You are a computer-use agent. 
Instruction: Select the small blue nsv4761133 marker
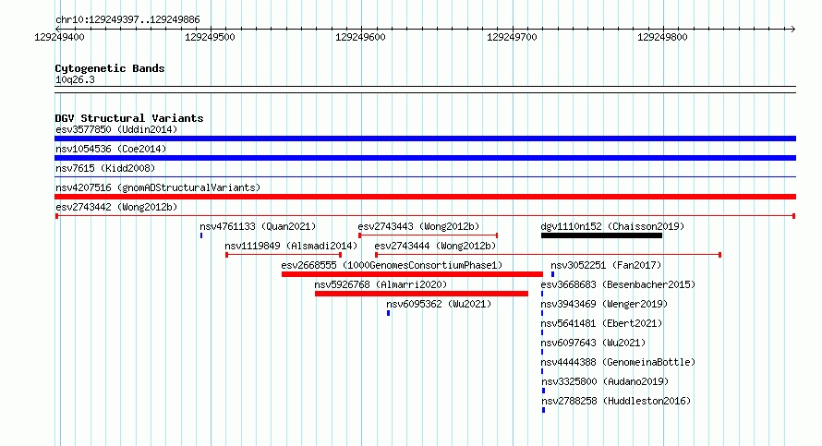201,235
